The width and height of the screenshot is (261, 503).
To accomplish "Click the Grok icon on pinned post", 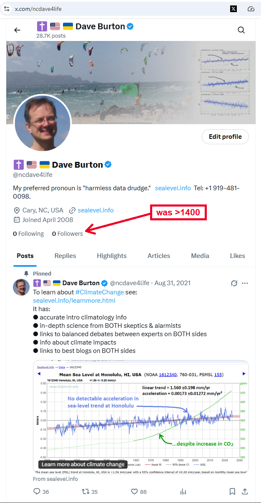I will point(234,283).
